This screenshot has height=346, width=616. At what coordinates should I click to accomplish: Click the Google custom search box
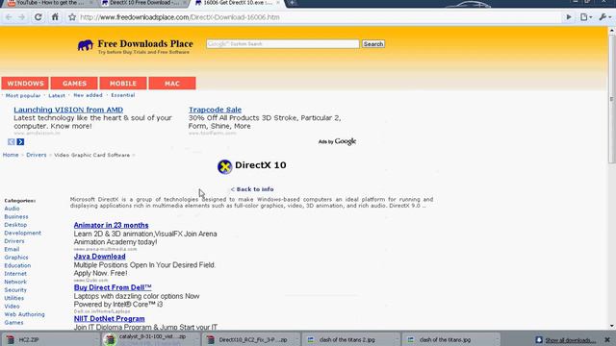tap(282, 44)
